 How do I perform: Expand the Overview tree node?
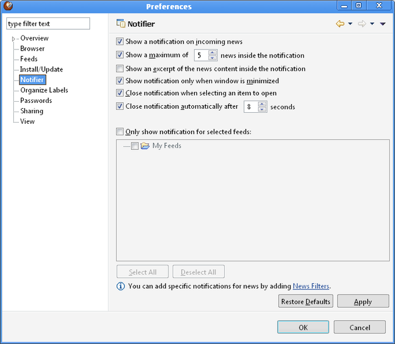(13, 39)
